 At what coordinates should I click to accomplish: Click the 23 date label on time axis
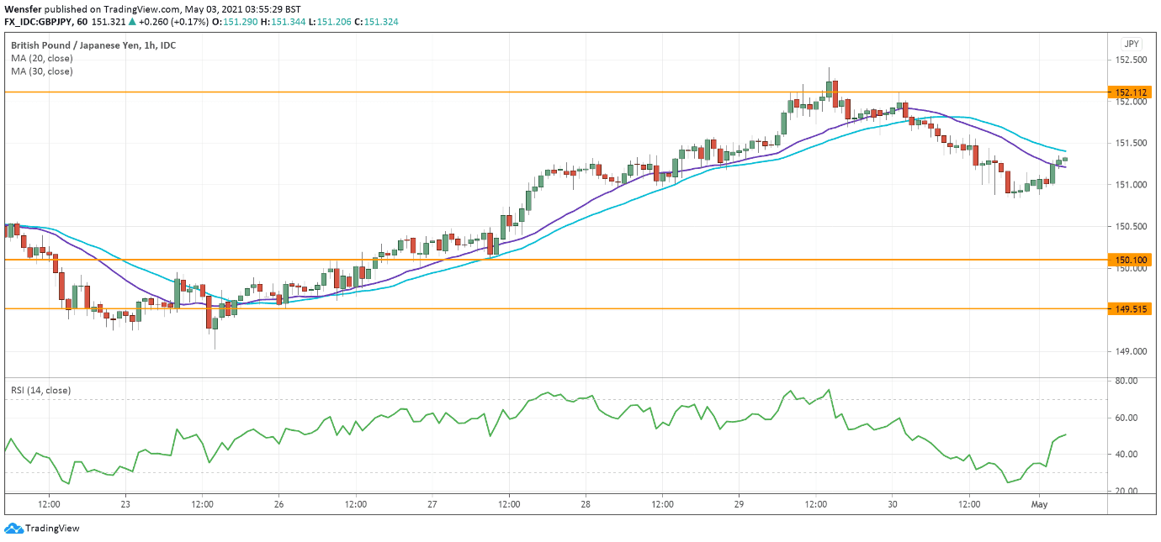[126, 504]
